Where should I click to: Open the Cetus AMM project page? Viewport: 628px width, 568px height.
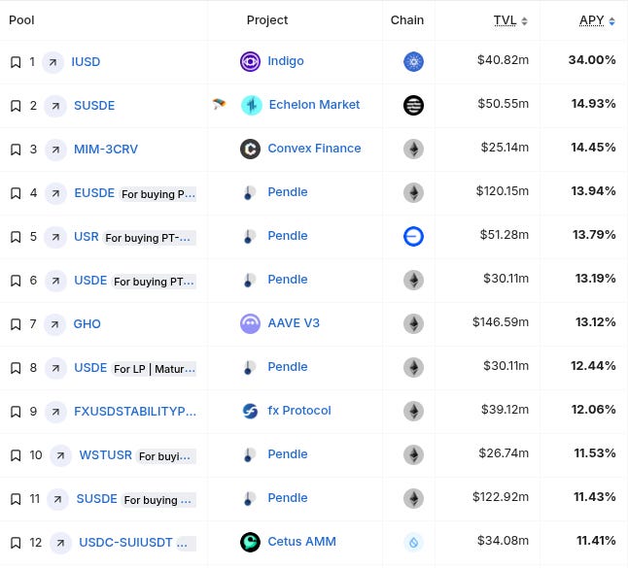coord(302,542)
